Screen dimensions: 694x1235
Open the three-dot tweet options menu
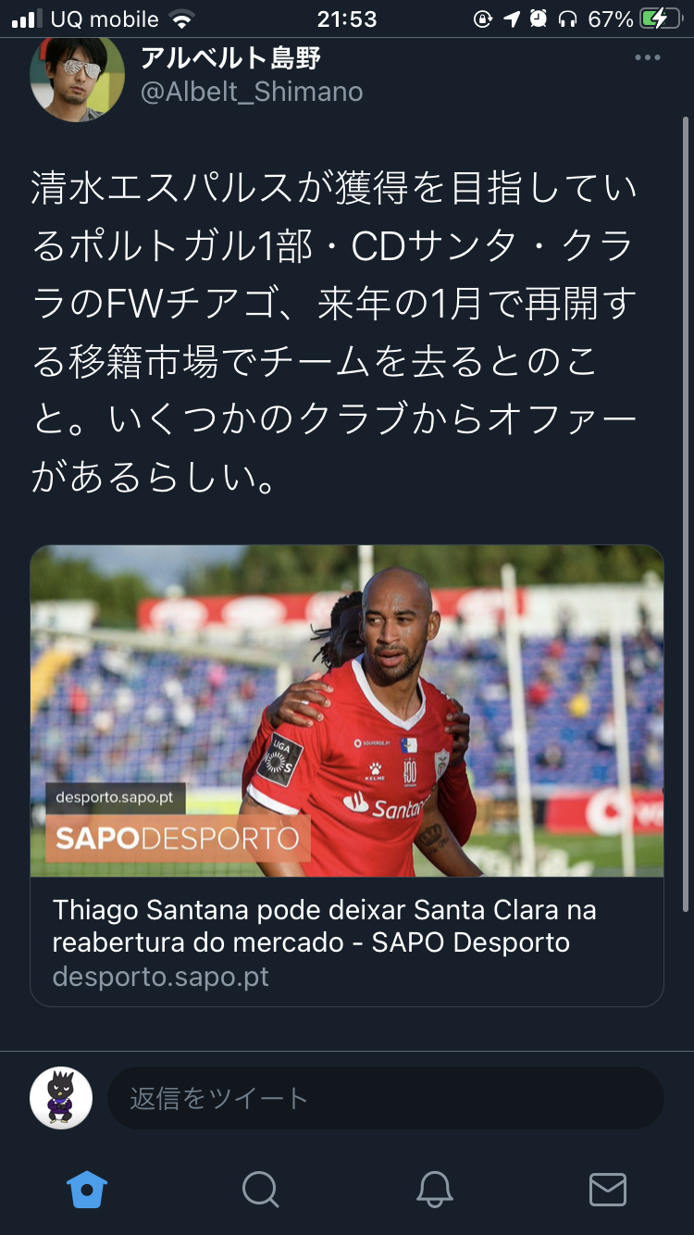coord(648,57)
